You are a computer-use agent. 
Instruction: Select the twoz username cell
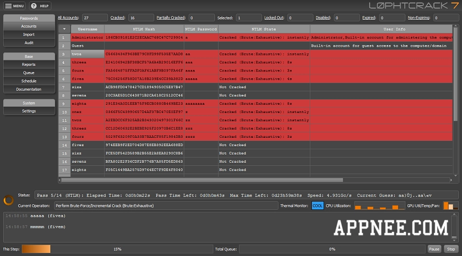[88, 120]
